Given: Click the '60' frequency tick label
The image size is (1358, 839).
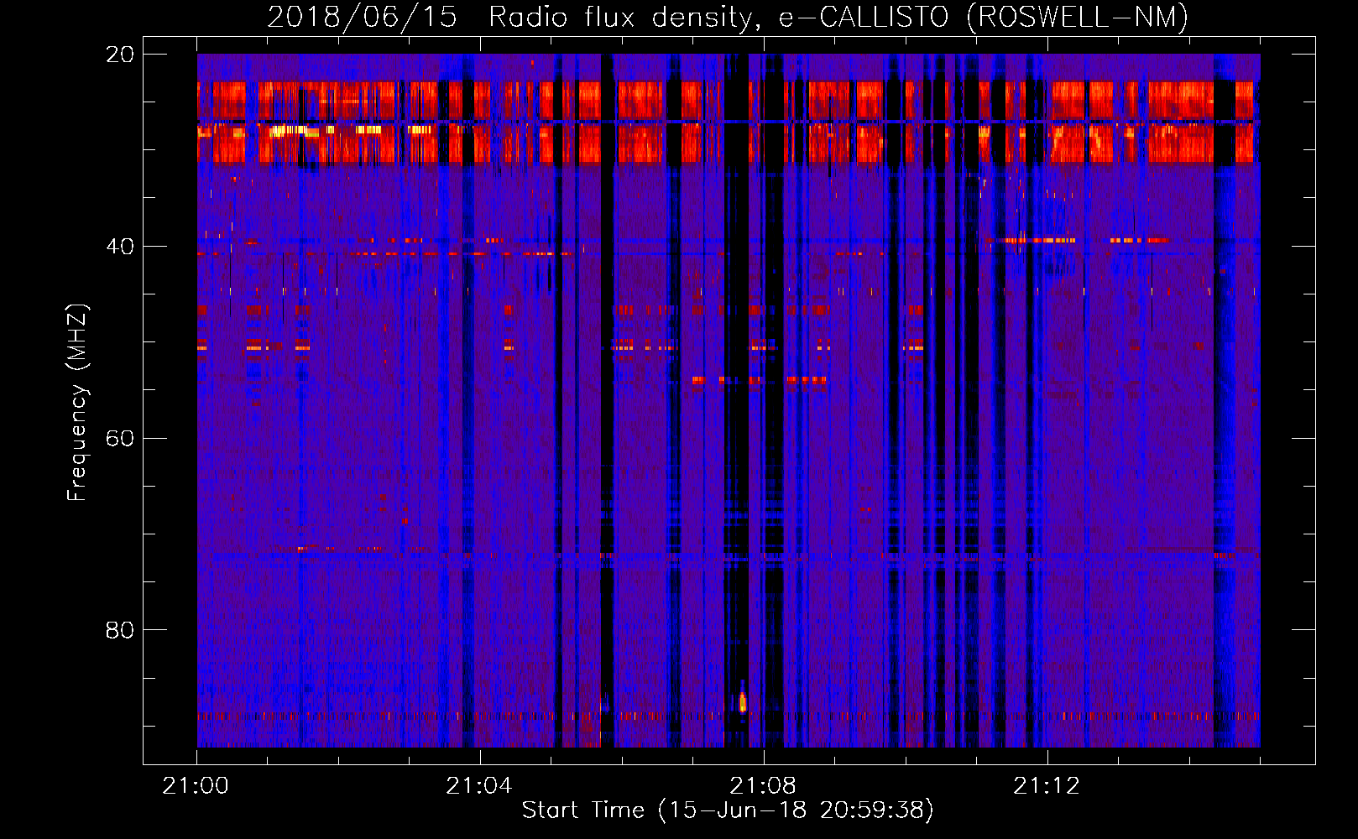Looking at the screenshot, I should click(x=120, y=438).
